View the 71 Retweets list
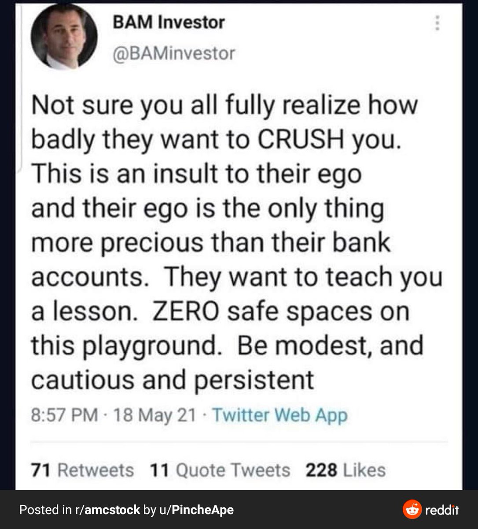 82,470
